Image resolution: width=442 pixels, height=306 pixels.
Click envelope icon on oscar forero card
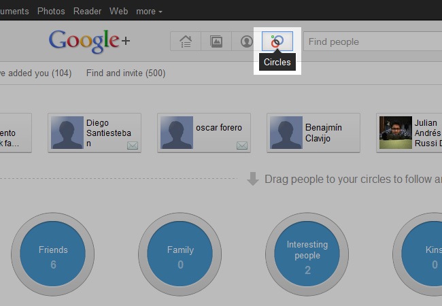point(241,145)
